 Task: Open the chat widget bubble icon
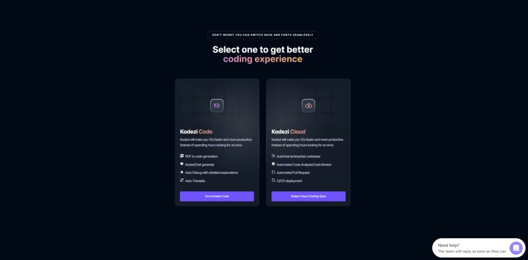(516, 248)
